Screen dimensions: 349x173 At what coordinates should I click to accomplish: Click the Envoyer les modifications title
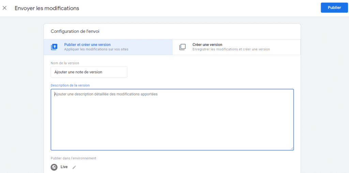click(47, 8)
